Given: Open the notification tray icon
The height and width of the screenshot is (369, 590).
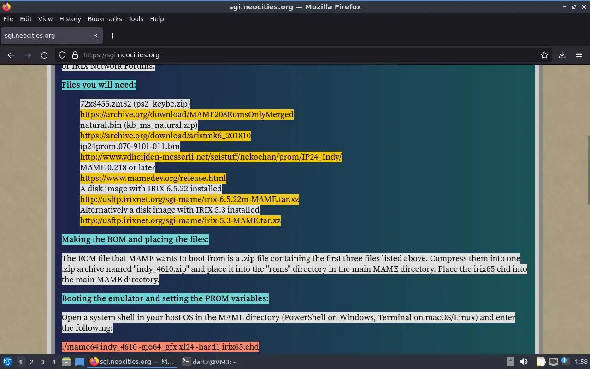Looking at the screenshot, I should pos(565,362).
